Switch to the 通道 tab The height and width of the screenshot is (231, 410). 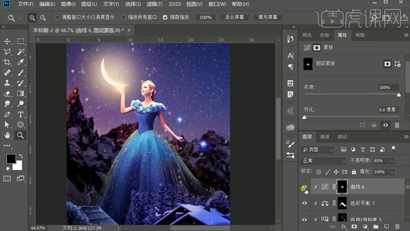coord(325,137)
